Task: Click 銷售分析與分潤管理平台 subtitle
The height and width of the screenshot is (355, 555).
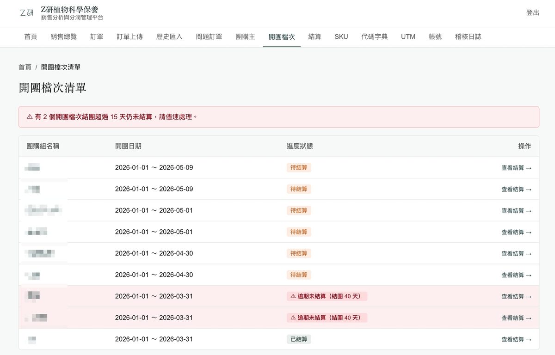Action: 72,18
